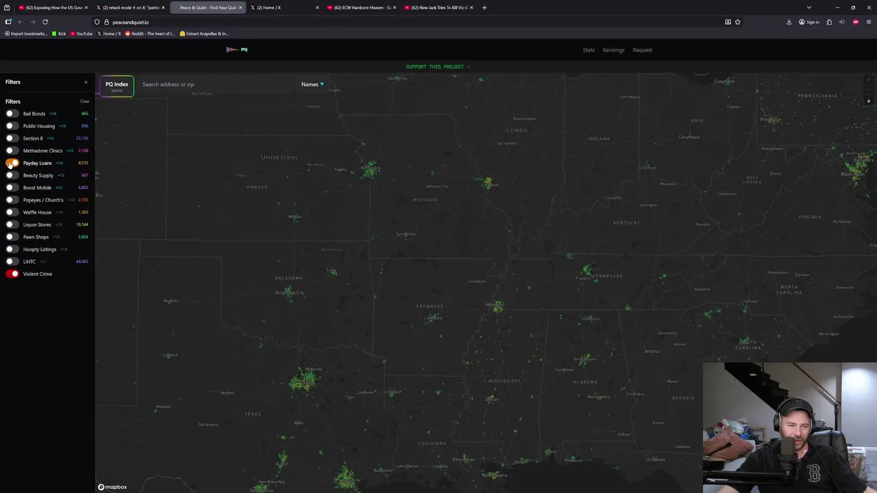The height and width of the screenshot is (493, 877).
Task: Click the browser back arrow
Action: [21, 22]
